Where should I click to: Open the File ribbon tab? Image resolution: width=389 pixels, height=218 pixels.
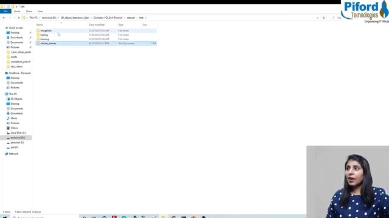(5, 12)
